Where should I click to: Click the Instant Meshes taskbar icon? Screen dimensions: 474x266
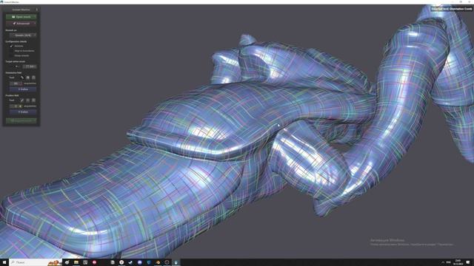pyautogui.click(x=176, y=262)
